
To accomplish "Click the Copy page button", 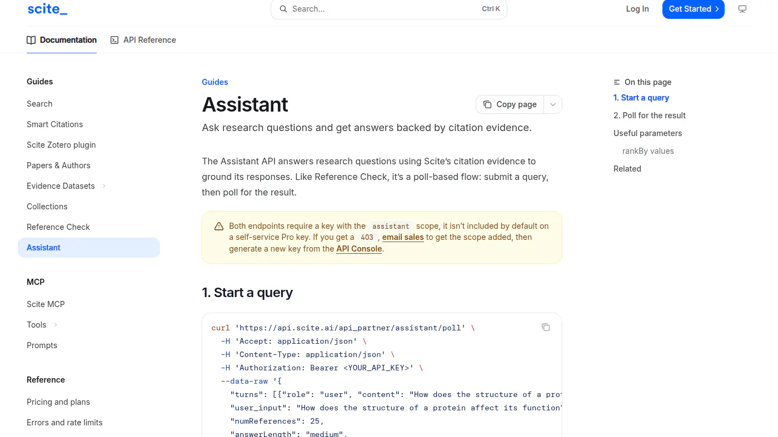I will tap(510, 104).
